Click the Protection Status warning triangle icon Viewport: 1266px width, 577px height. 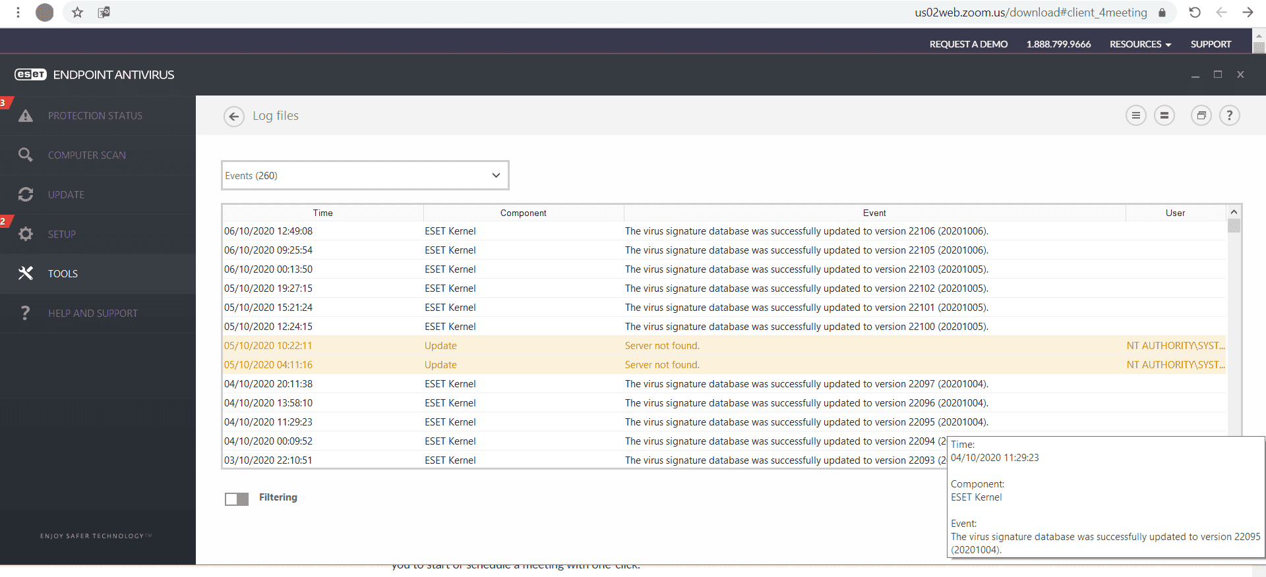tap(26, 116)
